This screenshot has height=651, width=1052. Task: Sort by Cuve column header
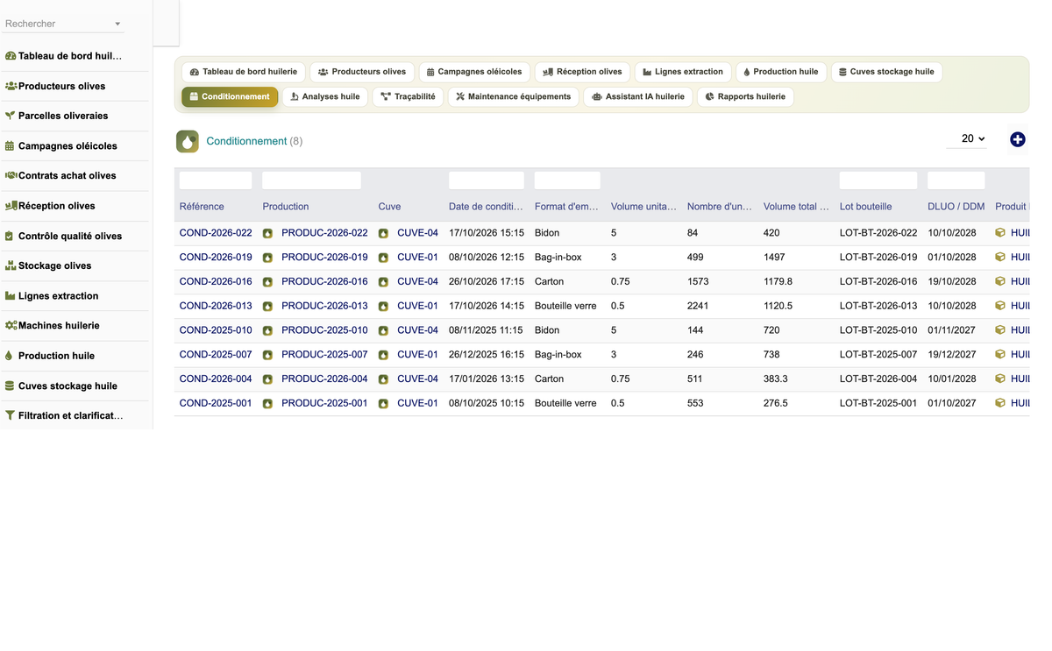(390, 207)
